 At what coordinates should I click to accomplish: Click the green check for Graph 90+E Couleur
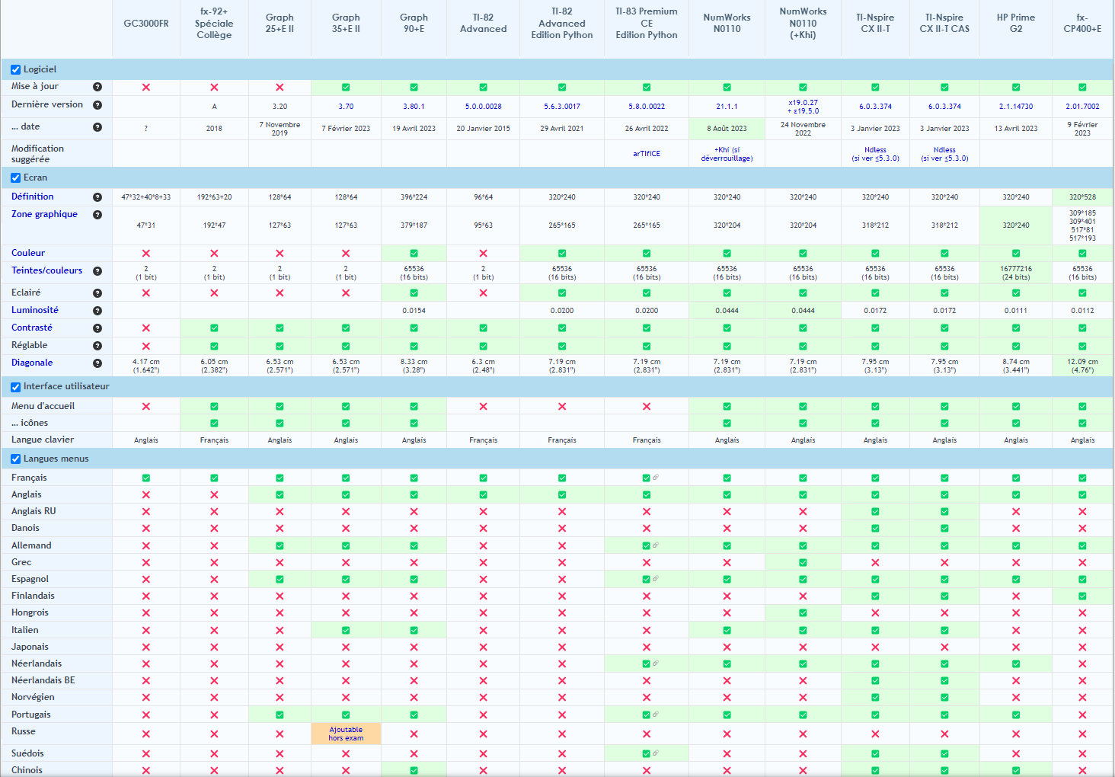414,254
